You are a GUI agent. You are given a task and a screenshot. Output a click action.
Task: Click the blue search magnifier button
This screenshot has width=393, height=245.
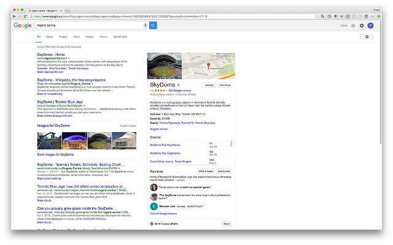pyautogui.click(x=153, y=25)
